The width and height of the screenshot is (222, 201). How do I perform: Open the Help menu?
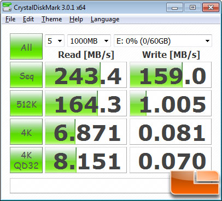76,19
